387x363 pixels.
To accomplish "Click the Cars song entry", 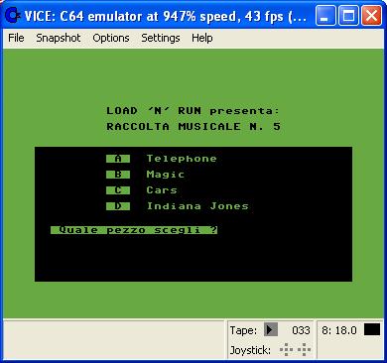I will point(162,190).
